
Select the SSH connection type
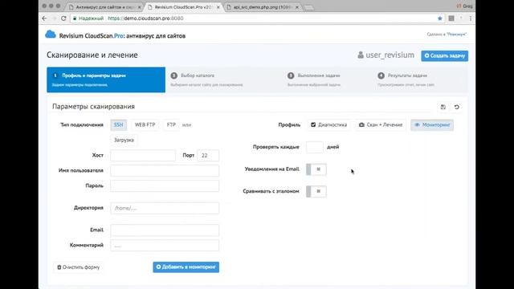(118, 125)
